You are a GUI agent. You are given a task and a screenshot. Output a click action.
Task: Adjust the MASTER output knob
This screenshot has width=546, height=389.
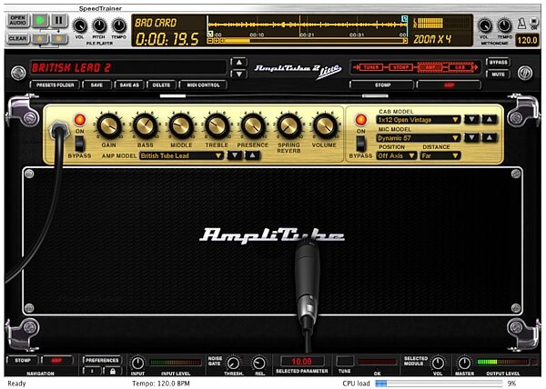click(x=464, y=364)
